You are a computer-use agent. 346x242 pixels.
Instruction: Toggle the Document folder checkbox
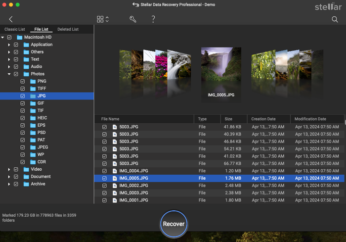(16, 177)
